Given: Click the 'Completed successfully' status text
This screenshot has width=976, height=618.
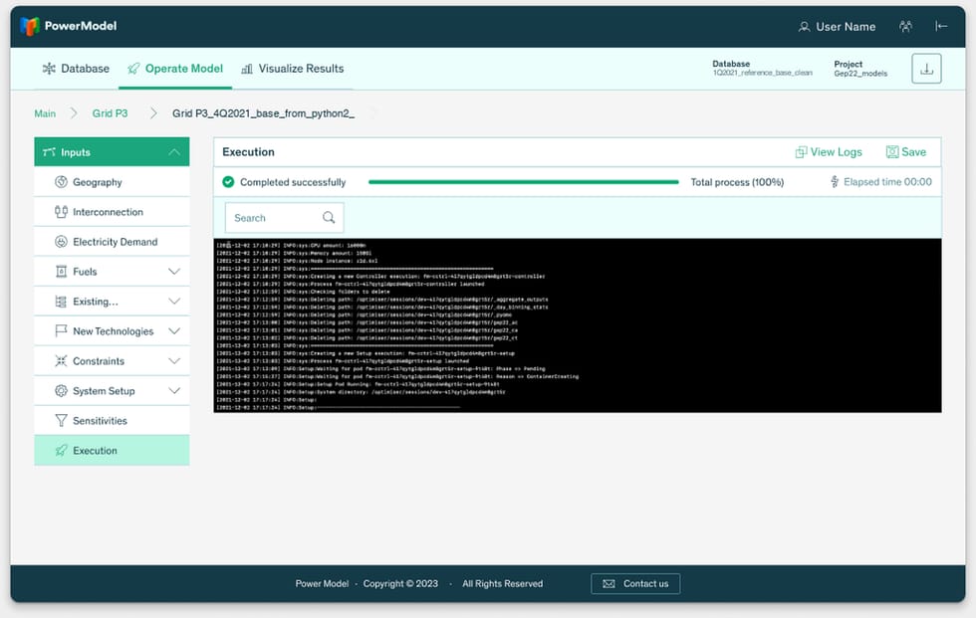Looking at the screenshot, I should (x=293, y=182).
